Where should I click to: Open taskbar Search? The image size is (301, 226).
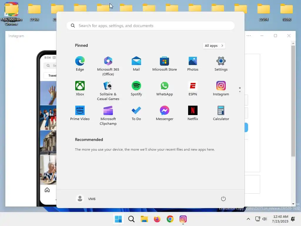tap(131, 219)
